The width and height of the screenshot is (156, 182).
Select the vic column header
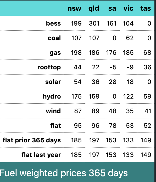click(x=129, y=8)
